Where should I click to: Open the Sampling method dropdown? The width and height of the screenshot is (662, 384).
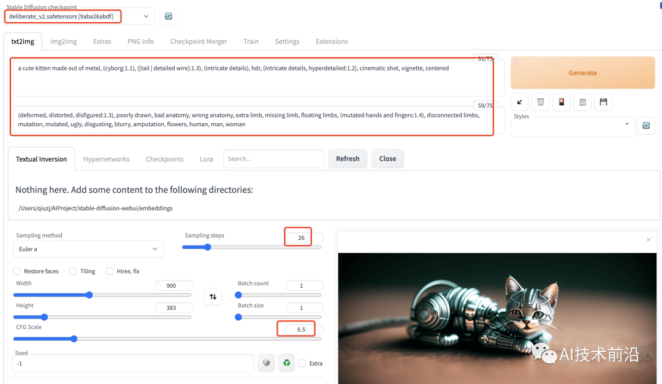click(88, 249)
